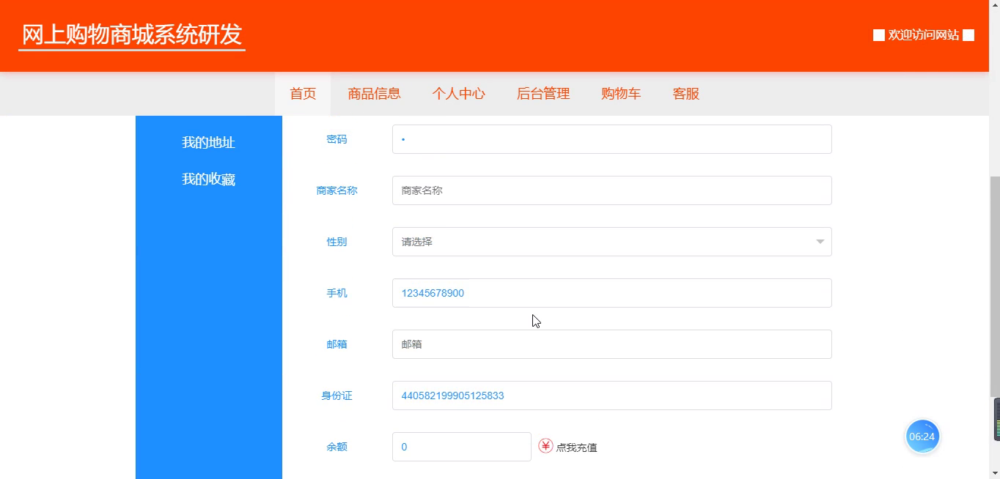Click the blue 06:24 timer bubble
The image size is (1000, 479).
922,437
